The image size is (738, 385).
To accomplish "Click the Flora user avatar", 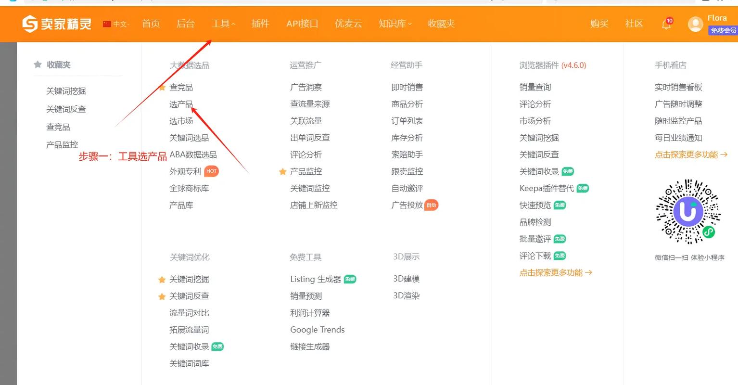I will pos(695,24).
